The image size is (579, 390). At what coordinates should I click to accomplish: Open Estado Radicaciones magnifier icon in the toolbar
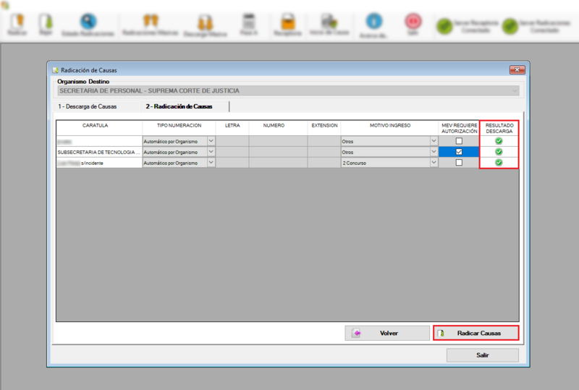click(88, 22)
